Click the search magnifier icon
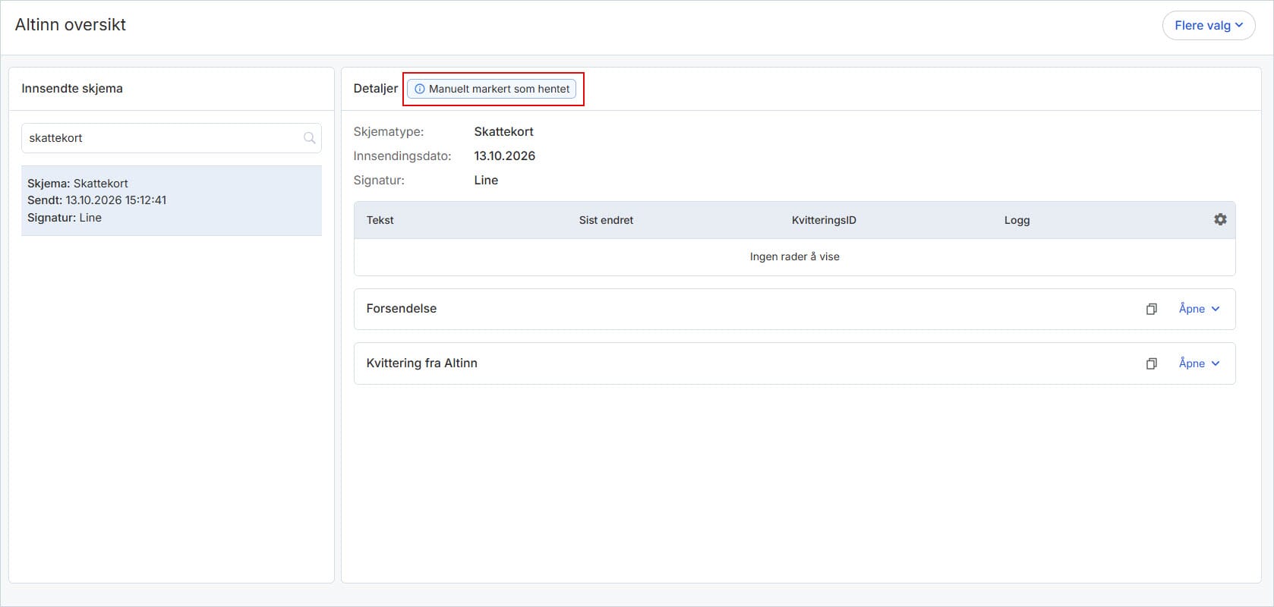The width and height of the screenshot is (1274, 607). point(309,138)
